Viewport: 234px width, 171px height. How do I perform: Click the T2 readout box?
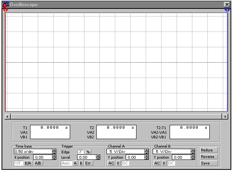pyautogui.click(x=116, y=132)
